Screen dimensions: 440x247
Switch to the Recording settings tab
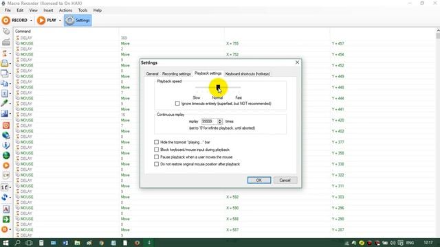177,73
